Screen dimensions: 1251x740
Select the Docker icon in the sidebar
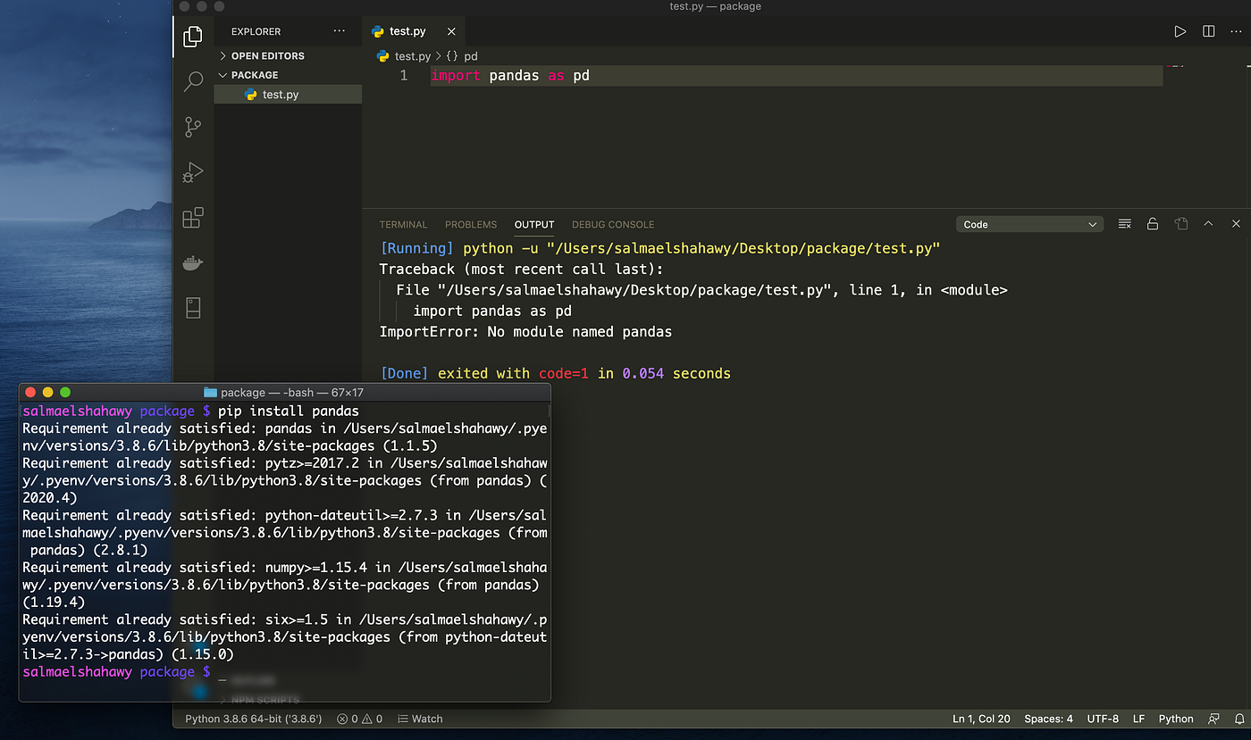193,262
